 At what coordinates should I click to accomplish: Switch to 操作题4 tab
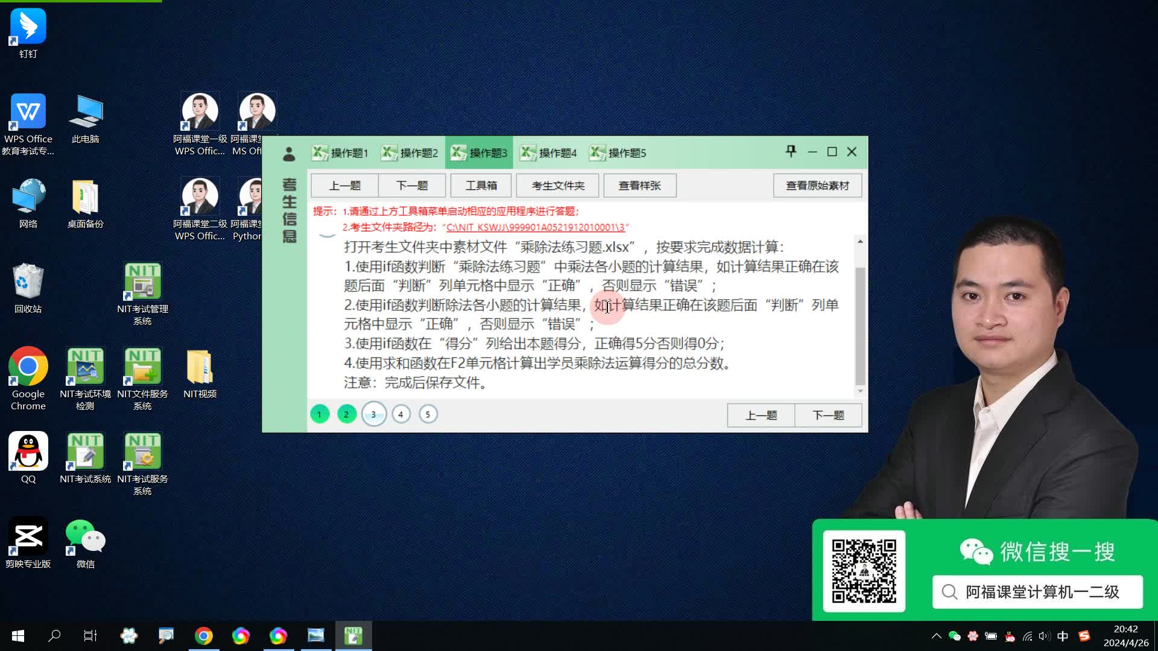[549, 153]
